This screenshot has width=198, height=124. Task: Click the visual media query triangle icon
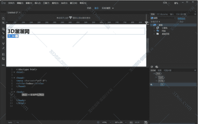70,18
